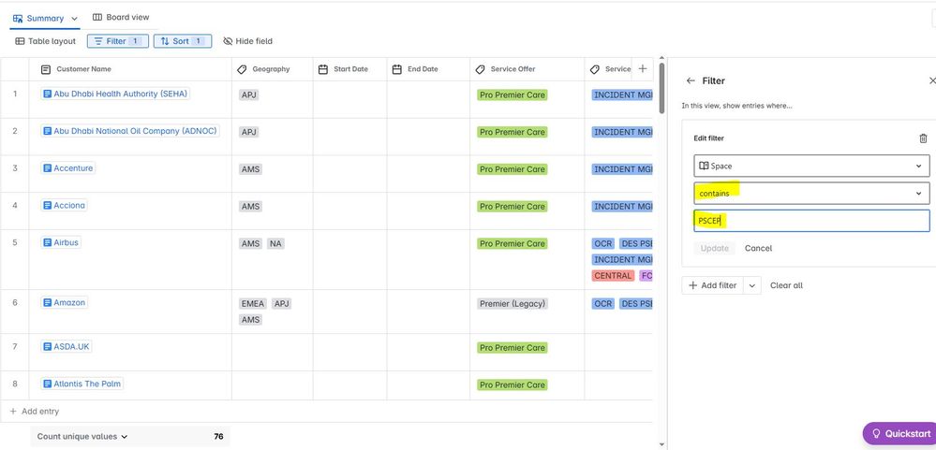
Task: Open the contains operator dropdown
Action: pos(811,193)
